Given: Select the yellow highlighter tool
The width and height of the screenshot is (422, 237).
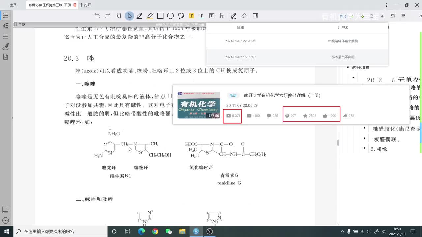Looking at the screenshot, I should [x=150, y=16].
